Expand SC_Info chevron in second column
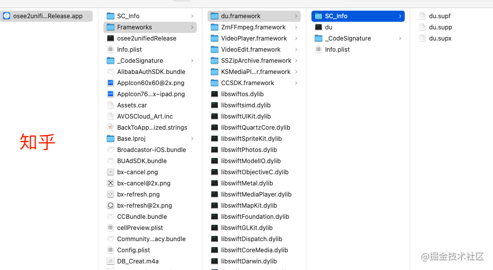 click(192, 16)
